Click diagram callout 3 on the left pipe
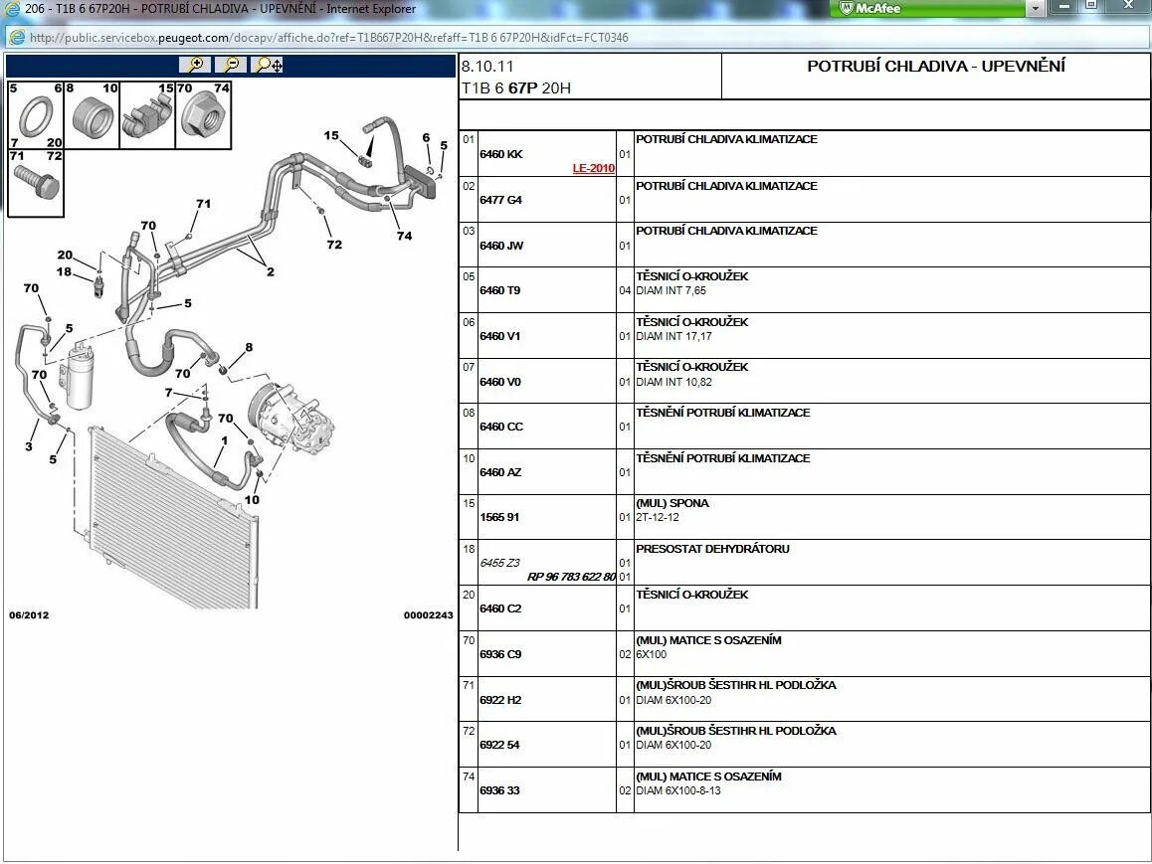This screenshot has height=864, width=1152. coord(29,446)
